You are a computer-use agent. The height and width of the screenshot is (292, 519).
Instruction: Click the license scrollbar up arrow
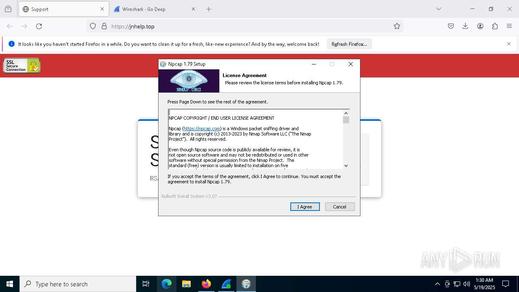[346, 113]
